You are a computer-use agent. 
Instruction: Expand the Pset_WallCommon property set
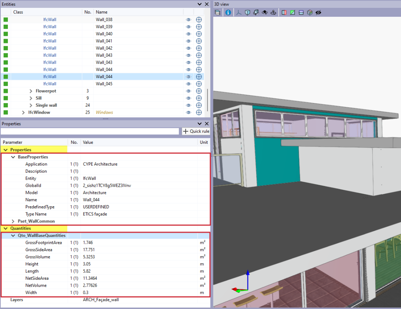[13, 221]
